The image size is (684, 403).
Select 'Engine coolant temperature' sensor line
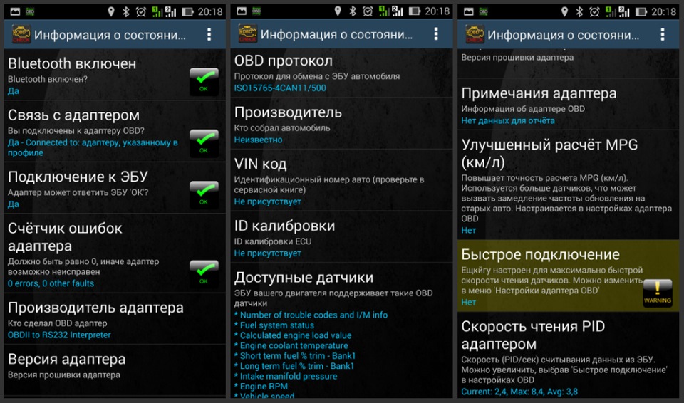coord(291,345)
